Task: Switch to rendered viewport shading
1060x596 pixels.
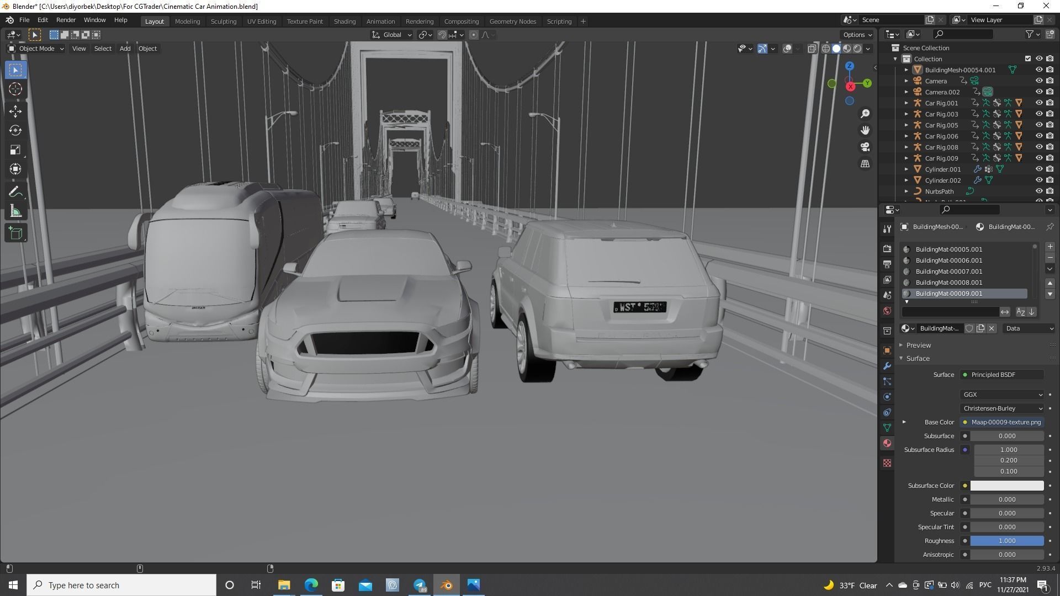Action: coord(857,49)
